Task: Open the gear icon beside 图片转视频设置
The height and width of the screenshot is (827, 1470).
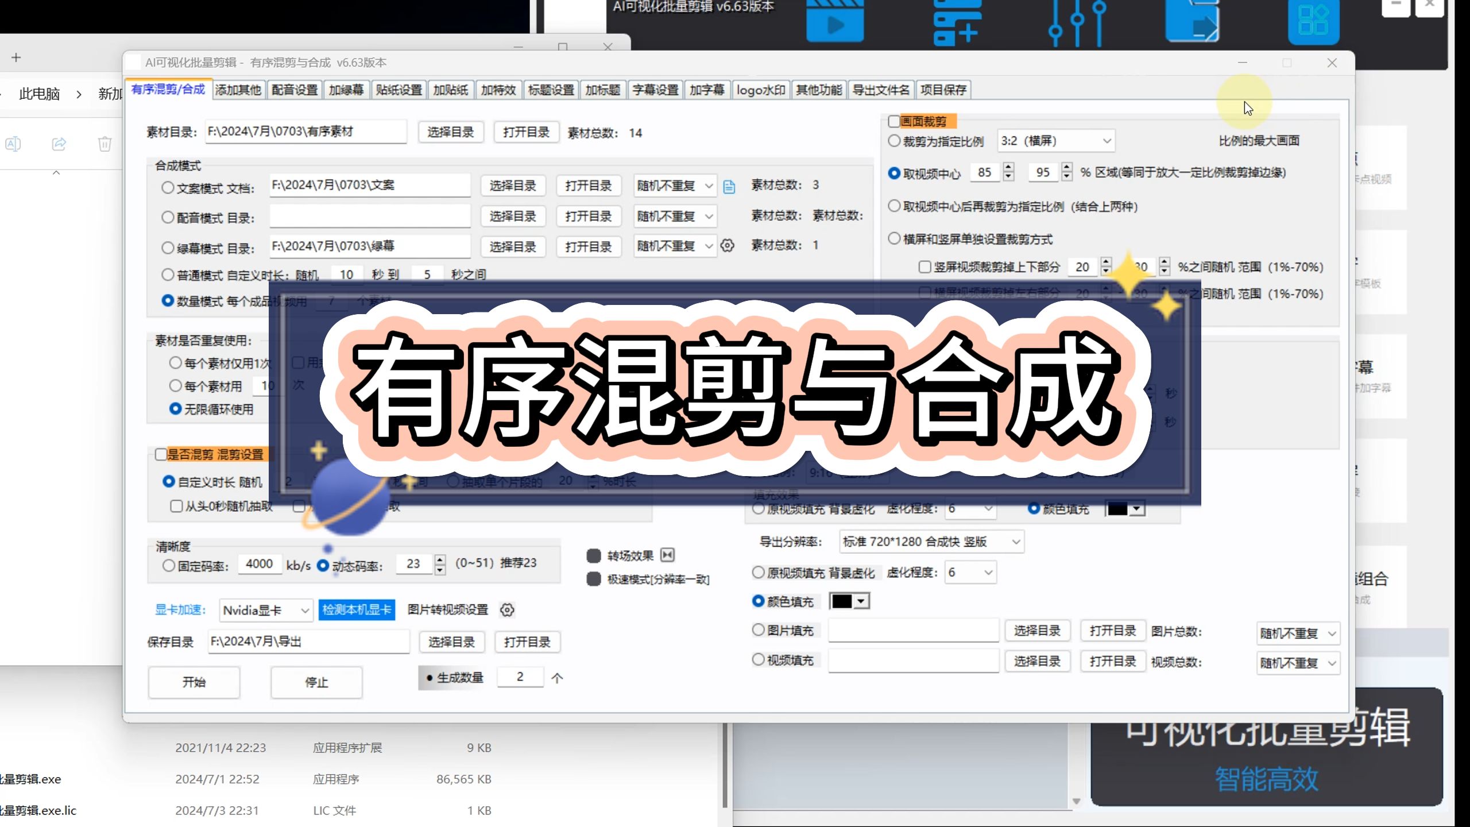Action: point(508,610)
